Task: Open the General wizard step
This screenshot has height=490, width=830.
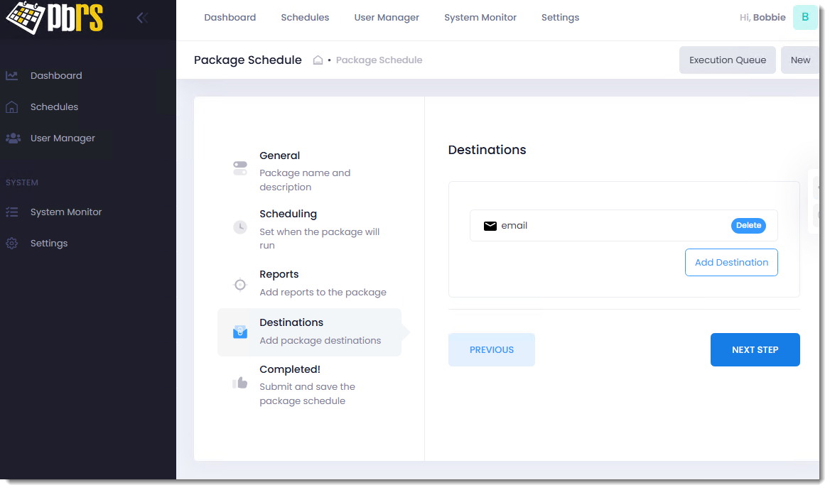Action: pos(279,156)
